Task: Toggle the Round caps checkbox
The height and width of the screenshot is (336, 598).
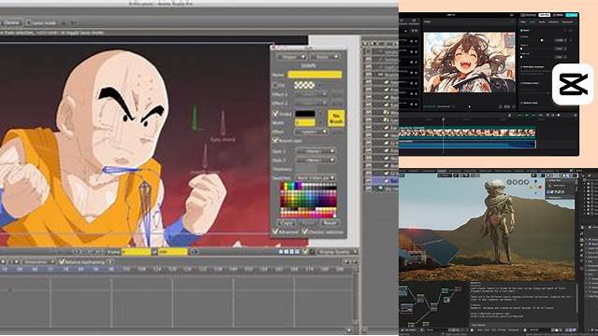Action: point(275,140)
